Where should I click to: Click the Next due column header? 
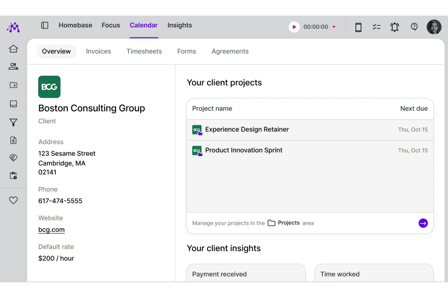tap(414, 109)
